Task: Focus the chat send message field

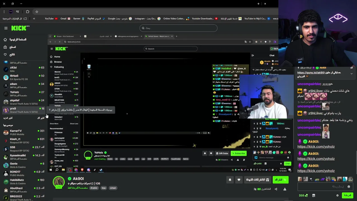Action: point(325,186)
